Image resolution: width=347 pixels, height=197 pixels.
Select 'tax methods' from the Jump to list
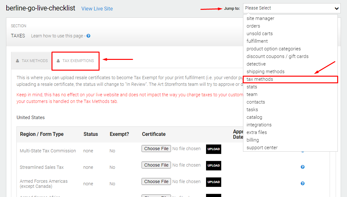260,79
